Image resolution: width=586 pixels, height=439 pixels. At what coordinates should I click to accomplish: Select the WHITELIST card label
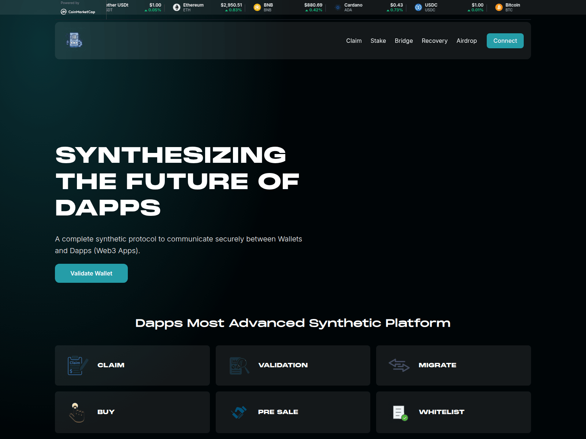[441, 412]
